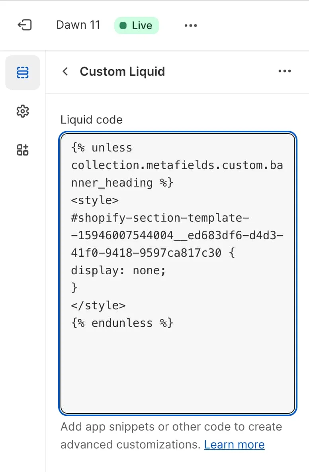This screenshot has height=472, width=309.
Task: Click the Liquid code field label
Action: click(92, 120)
